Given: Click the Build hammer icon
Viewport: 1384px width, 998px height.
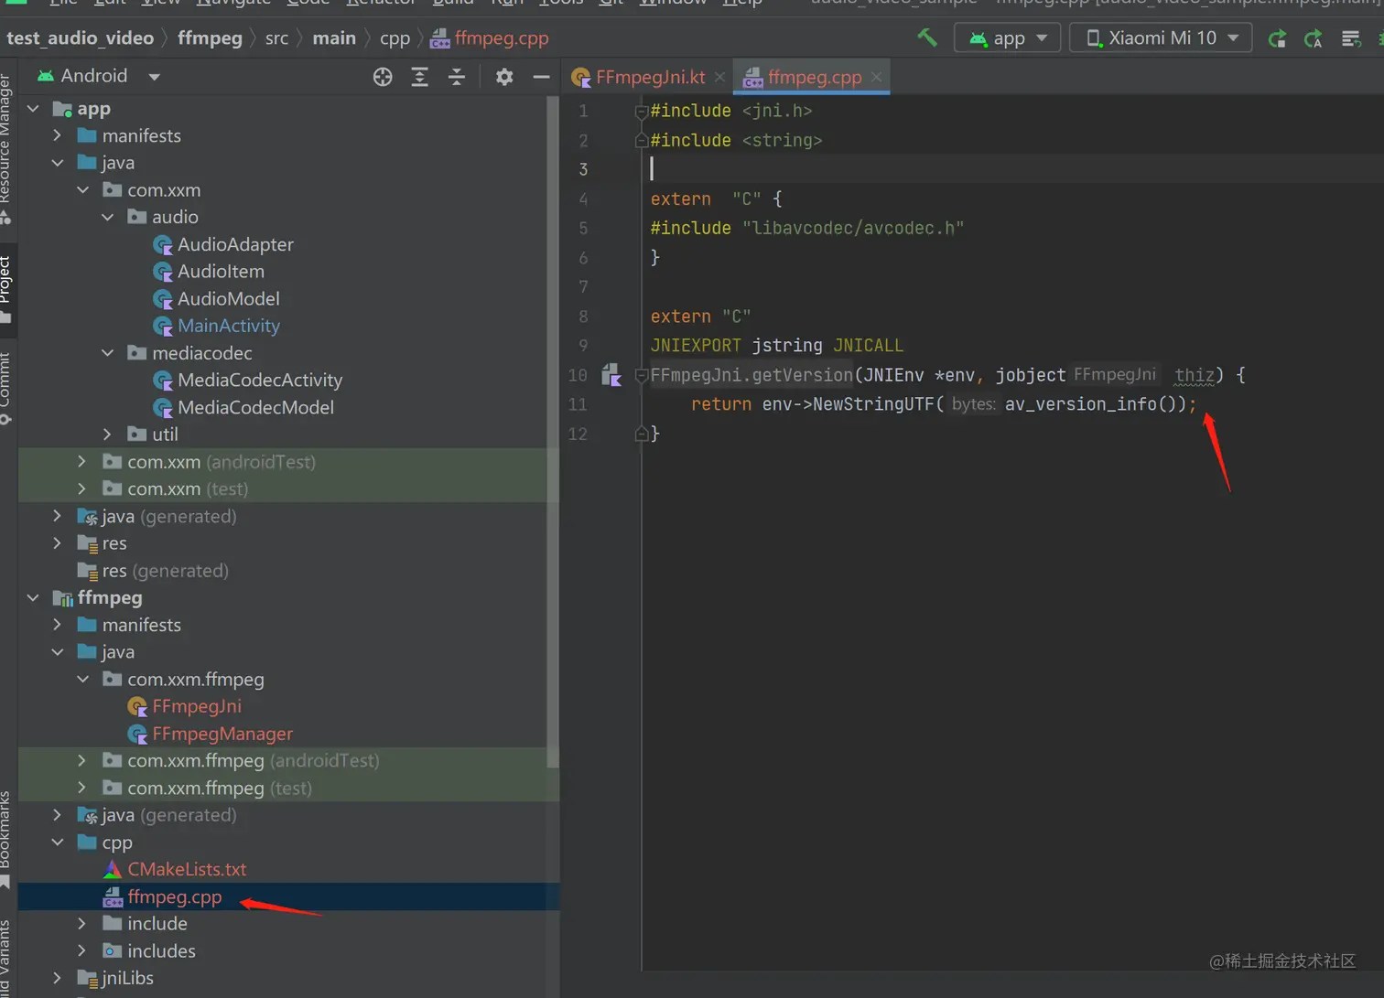Looking at the screenshot, I should pyautogui.click(x=927, y=38).
